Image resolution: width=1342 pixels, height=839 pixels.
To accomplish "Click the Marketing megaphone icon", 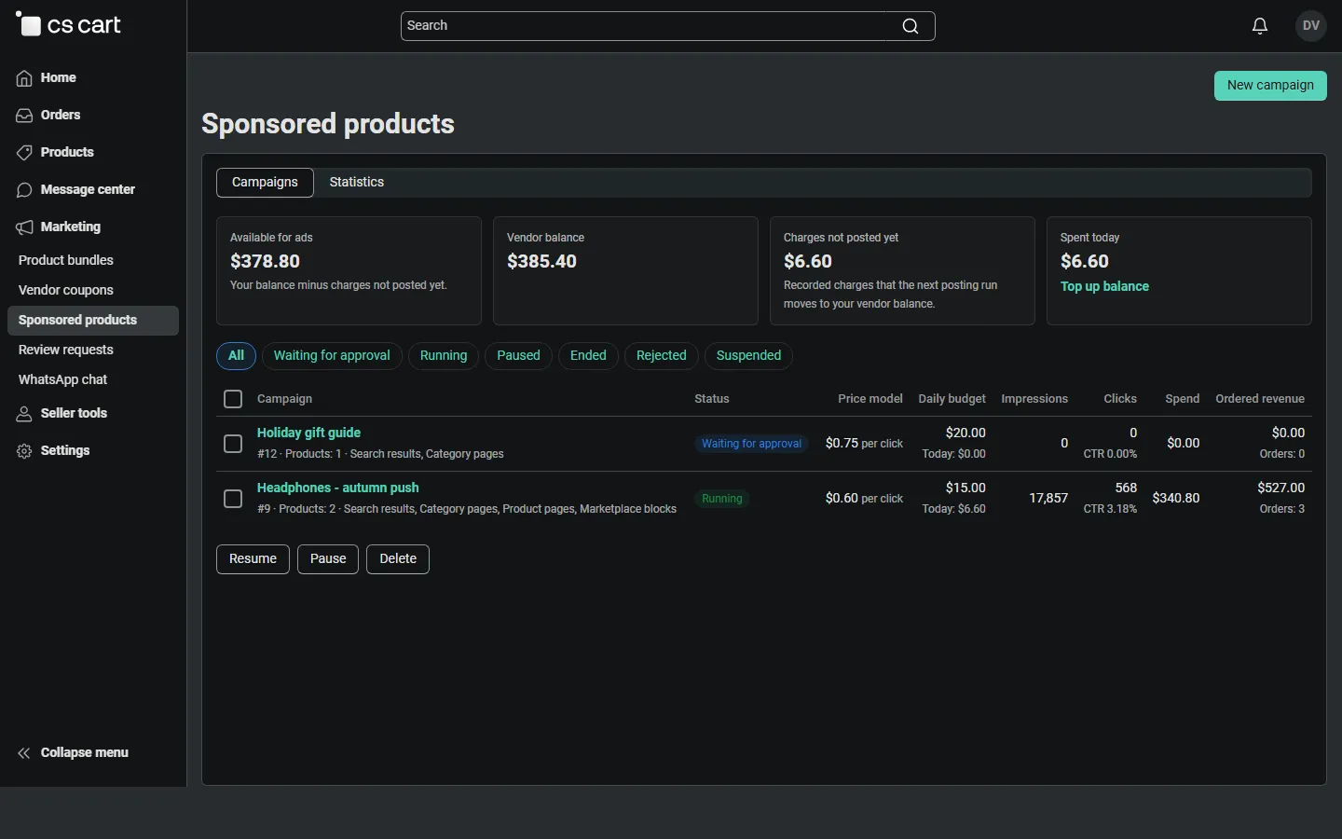I will point(24,227).
